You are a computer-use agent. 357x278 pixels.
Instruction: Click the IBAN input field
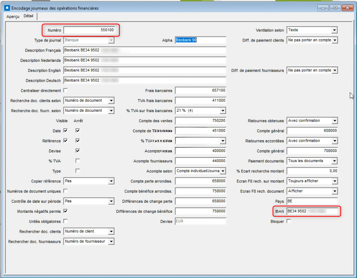pyautogui.click(x=312, y=211)
